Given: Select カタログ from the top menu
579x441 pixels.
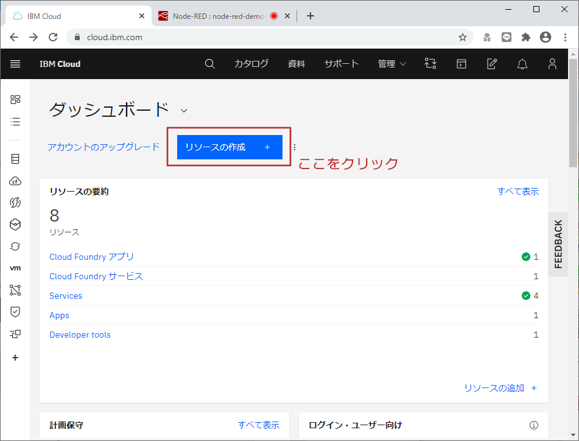Looking at the screenshot, I should 251,64.
